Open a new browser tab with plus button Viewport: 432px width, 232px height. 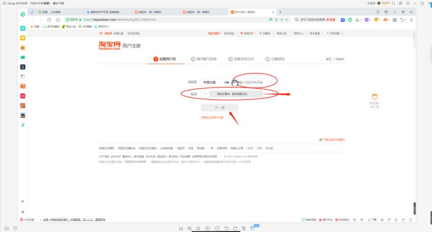[281, 12]
